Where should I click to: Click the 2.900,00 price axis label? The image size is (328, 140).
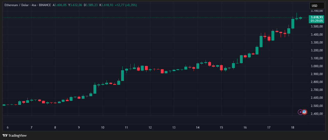point(316,74)
